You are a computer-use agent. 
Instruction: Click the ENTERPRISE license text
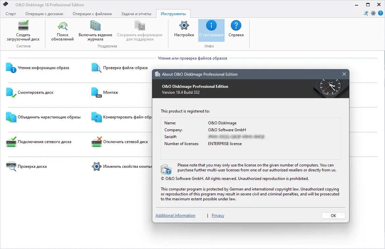(225, 144)
